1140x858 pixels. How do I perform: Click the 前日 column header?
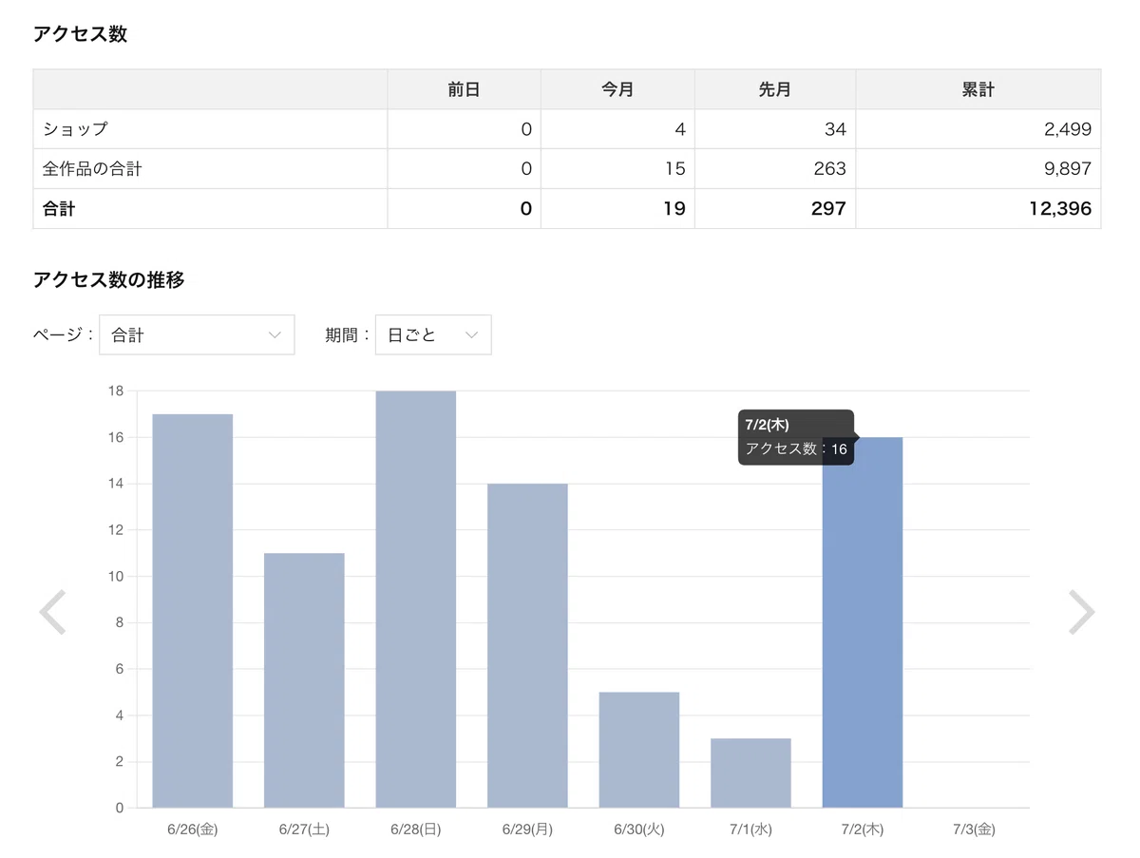point(465,89)
